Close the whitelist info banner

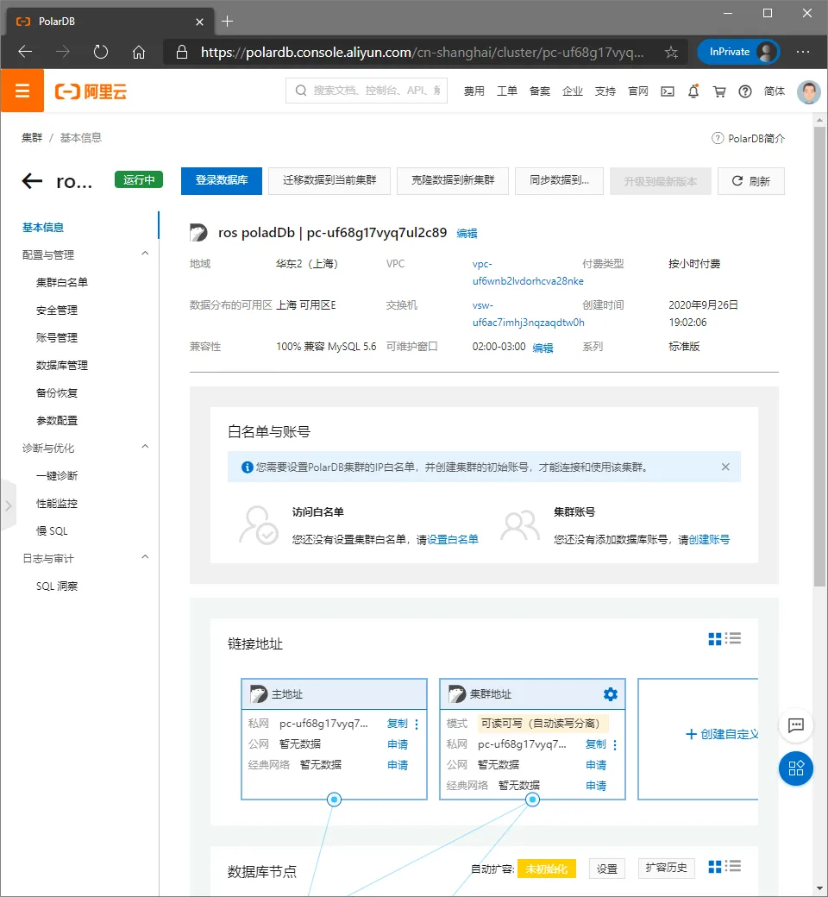point(725,467)
